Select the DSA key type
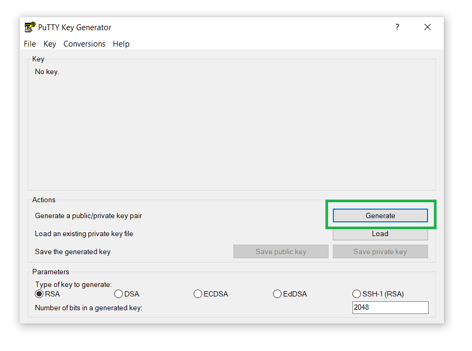 (x=126, y=294)
